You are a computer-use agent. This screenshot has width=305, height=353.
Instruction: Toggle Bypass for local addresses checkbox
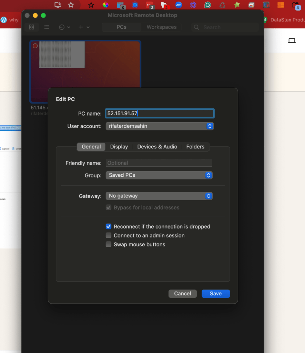point(109,207)
